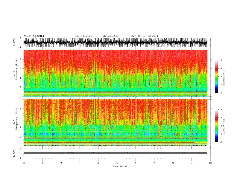Click inside the ch.2 spectrogram panel
The height and width of the screenshot is (183, 237).
(115, 123)
